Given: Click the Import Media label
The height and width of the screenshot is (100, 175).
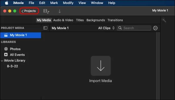Looking at the screenshot, I should pos(100,81).
